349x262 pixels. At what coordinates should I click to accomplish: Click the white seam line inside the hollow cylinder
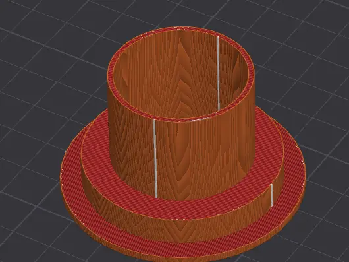(x=219, y=73)
